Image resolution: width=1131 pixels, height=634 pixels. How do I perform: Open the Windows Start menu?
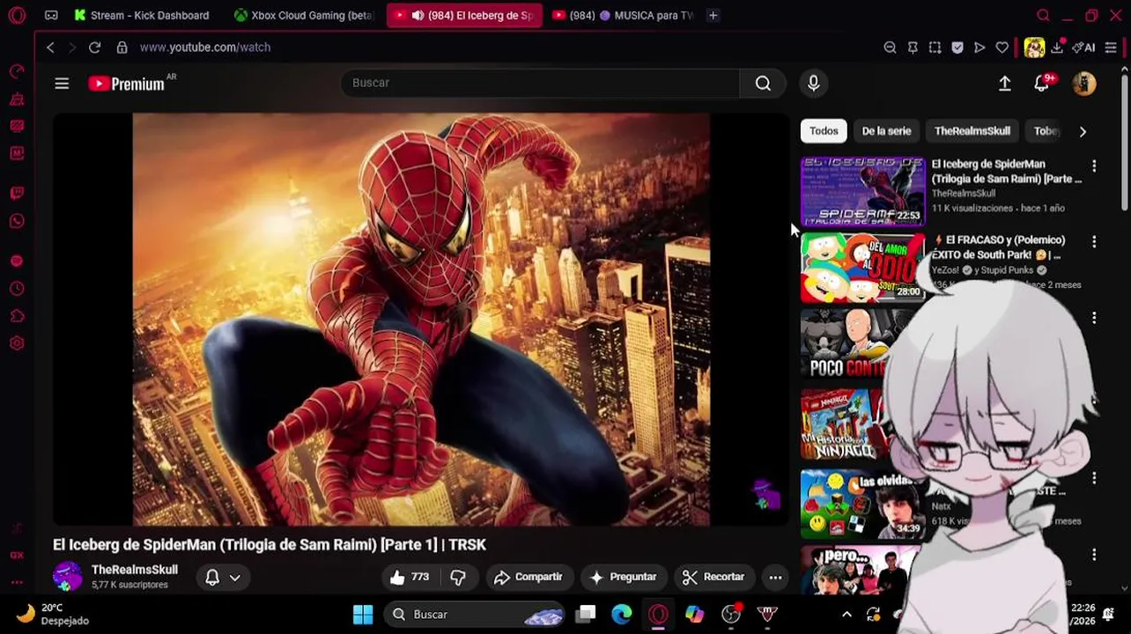click(x=363, y=614)
